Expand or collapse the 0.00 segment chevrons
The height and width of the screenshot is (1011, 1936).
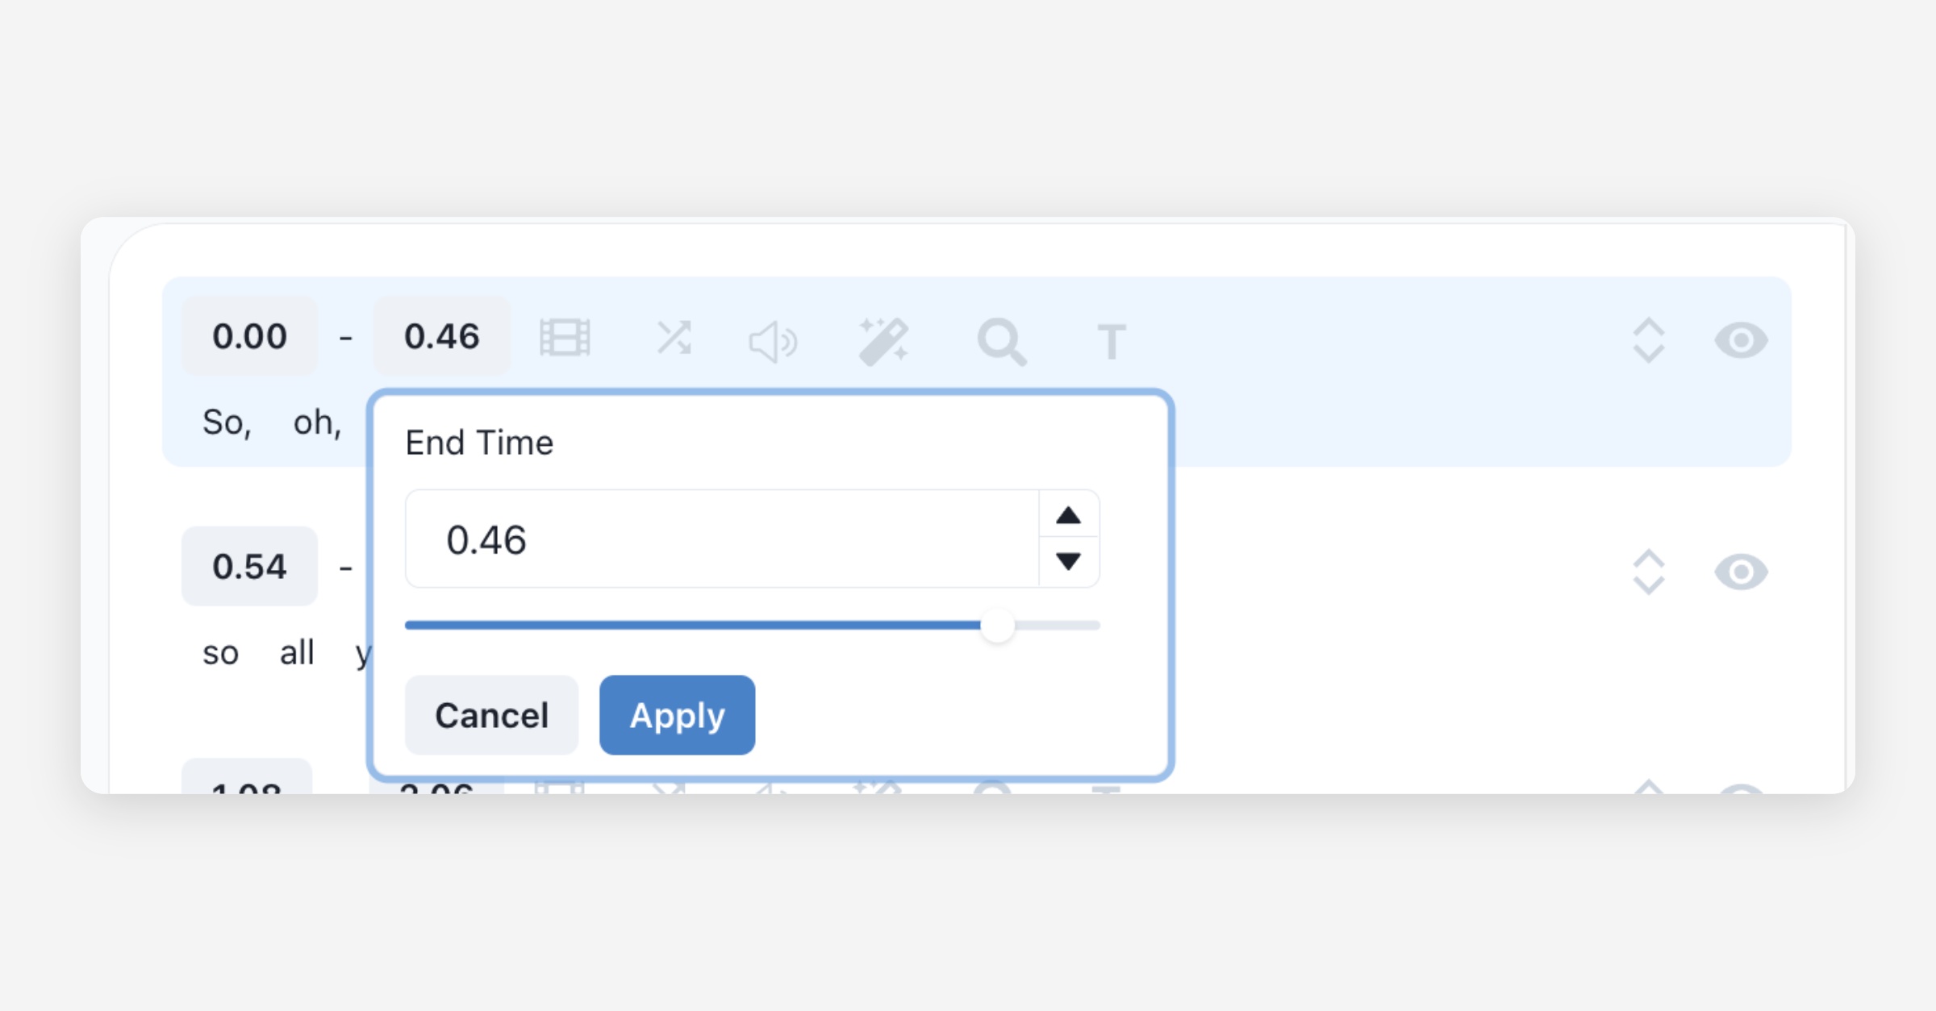pos(1648,340)
